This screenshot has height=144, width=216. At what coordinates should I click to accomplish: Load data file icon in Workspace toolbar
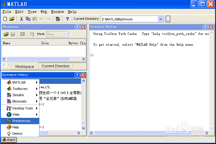coord(6,34)
